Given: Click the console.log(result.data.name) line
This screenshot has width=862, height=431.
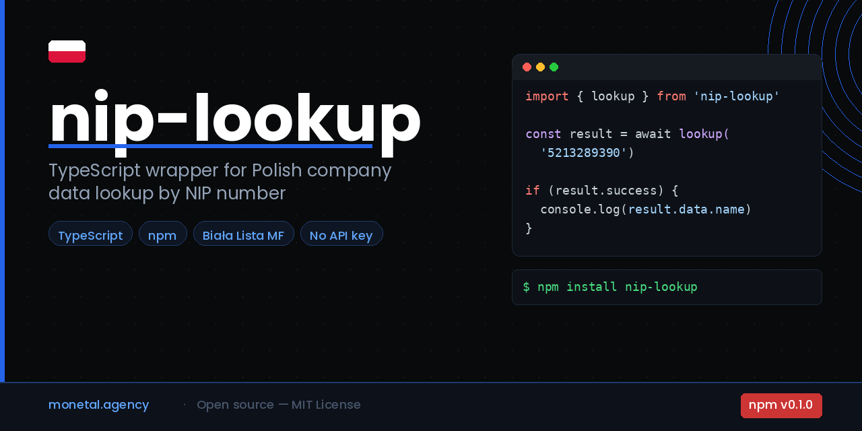Looking at the screenshot, I should pos(646,209).
